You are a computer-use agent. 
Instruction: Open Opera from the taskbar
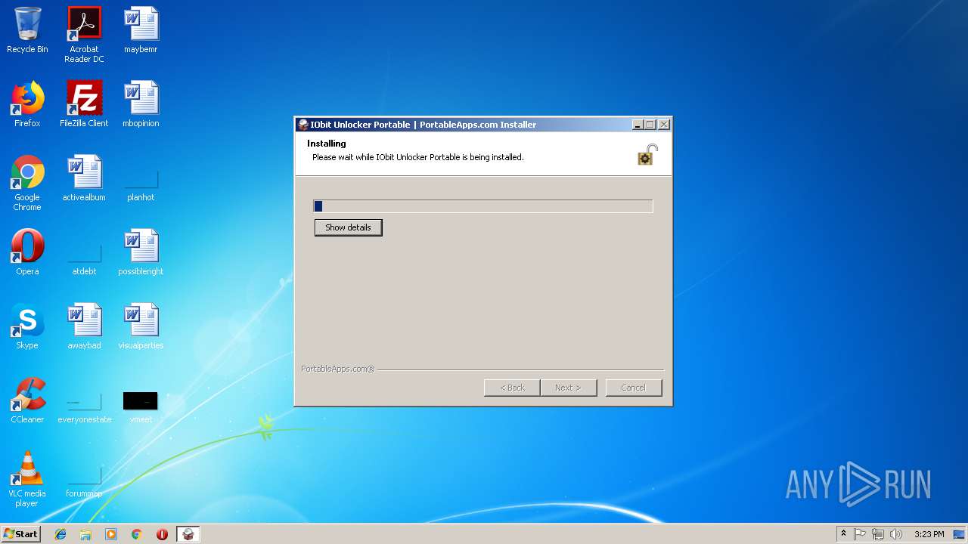coord(162,534)
